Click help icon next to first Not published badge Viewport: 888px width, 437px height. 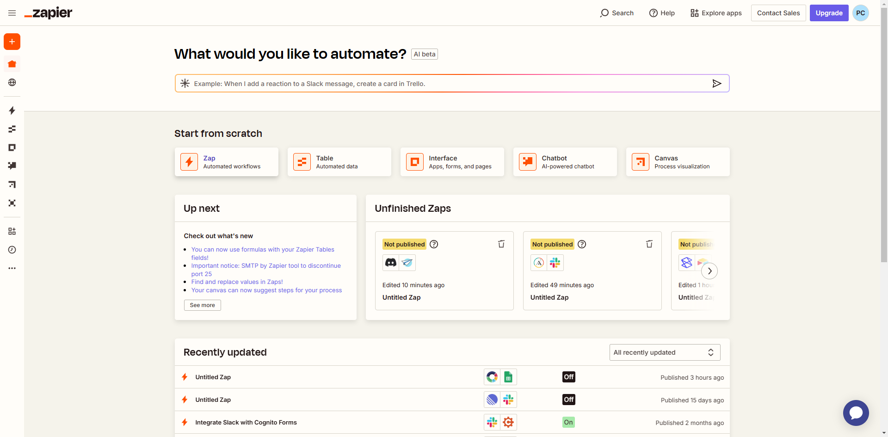pyautogui.click(x=434, y=244)
